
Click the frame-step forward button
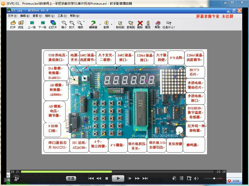129,179
